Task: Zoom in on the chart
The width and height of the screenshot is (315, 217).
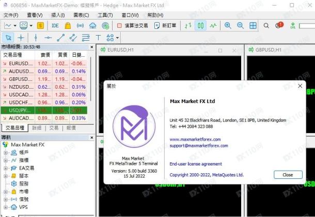Action: [228, 26]
